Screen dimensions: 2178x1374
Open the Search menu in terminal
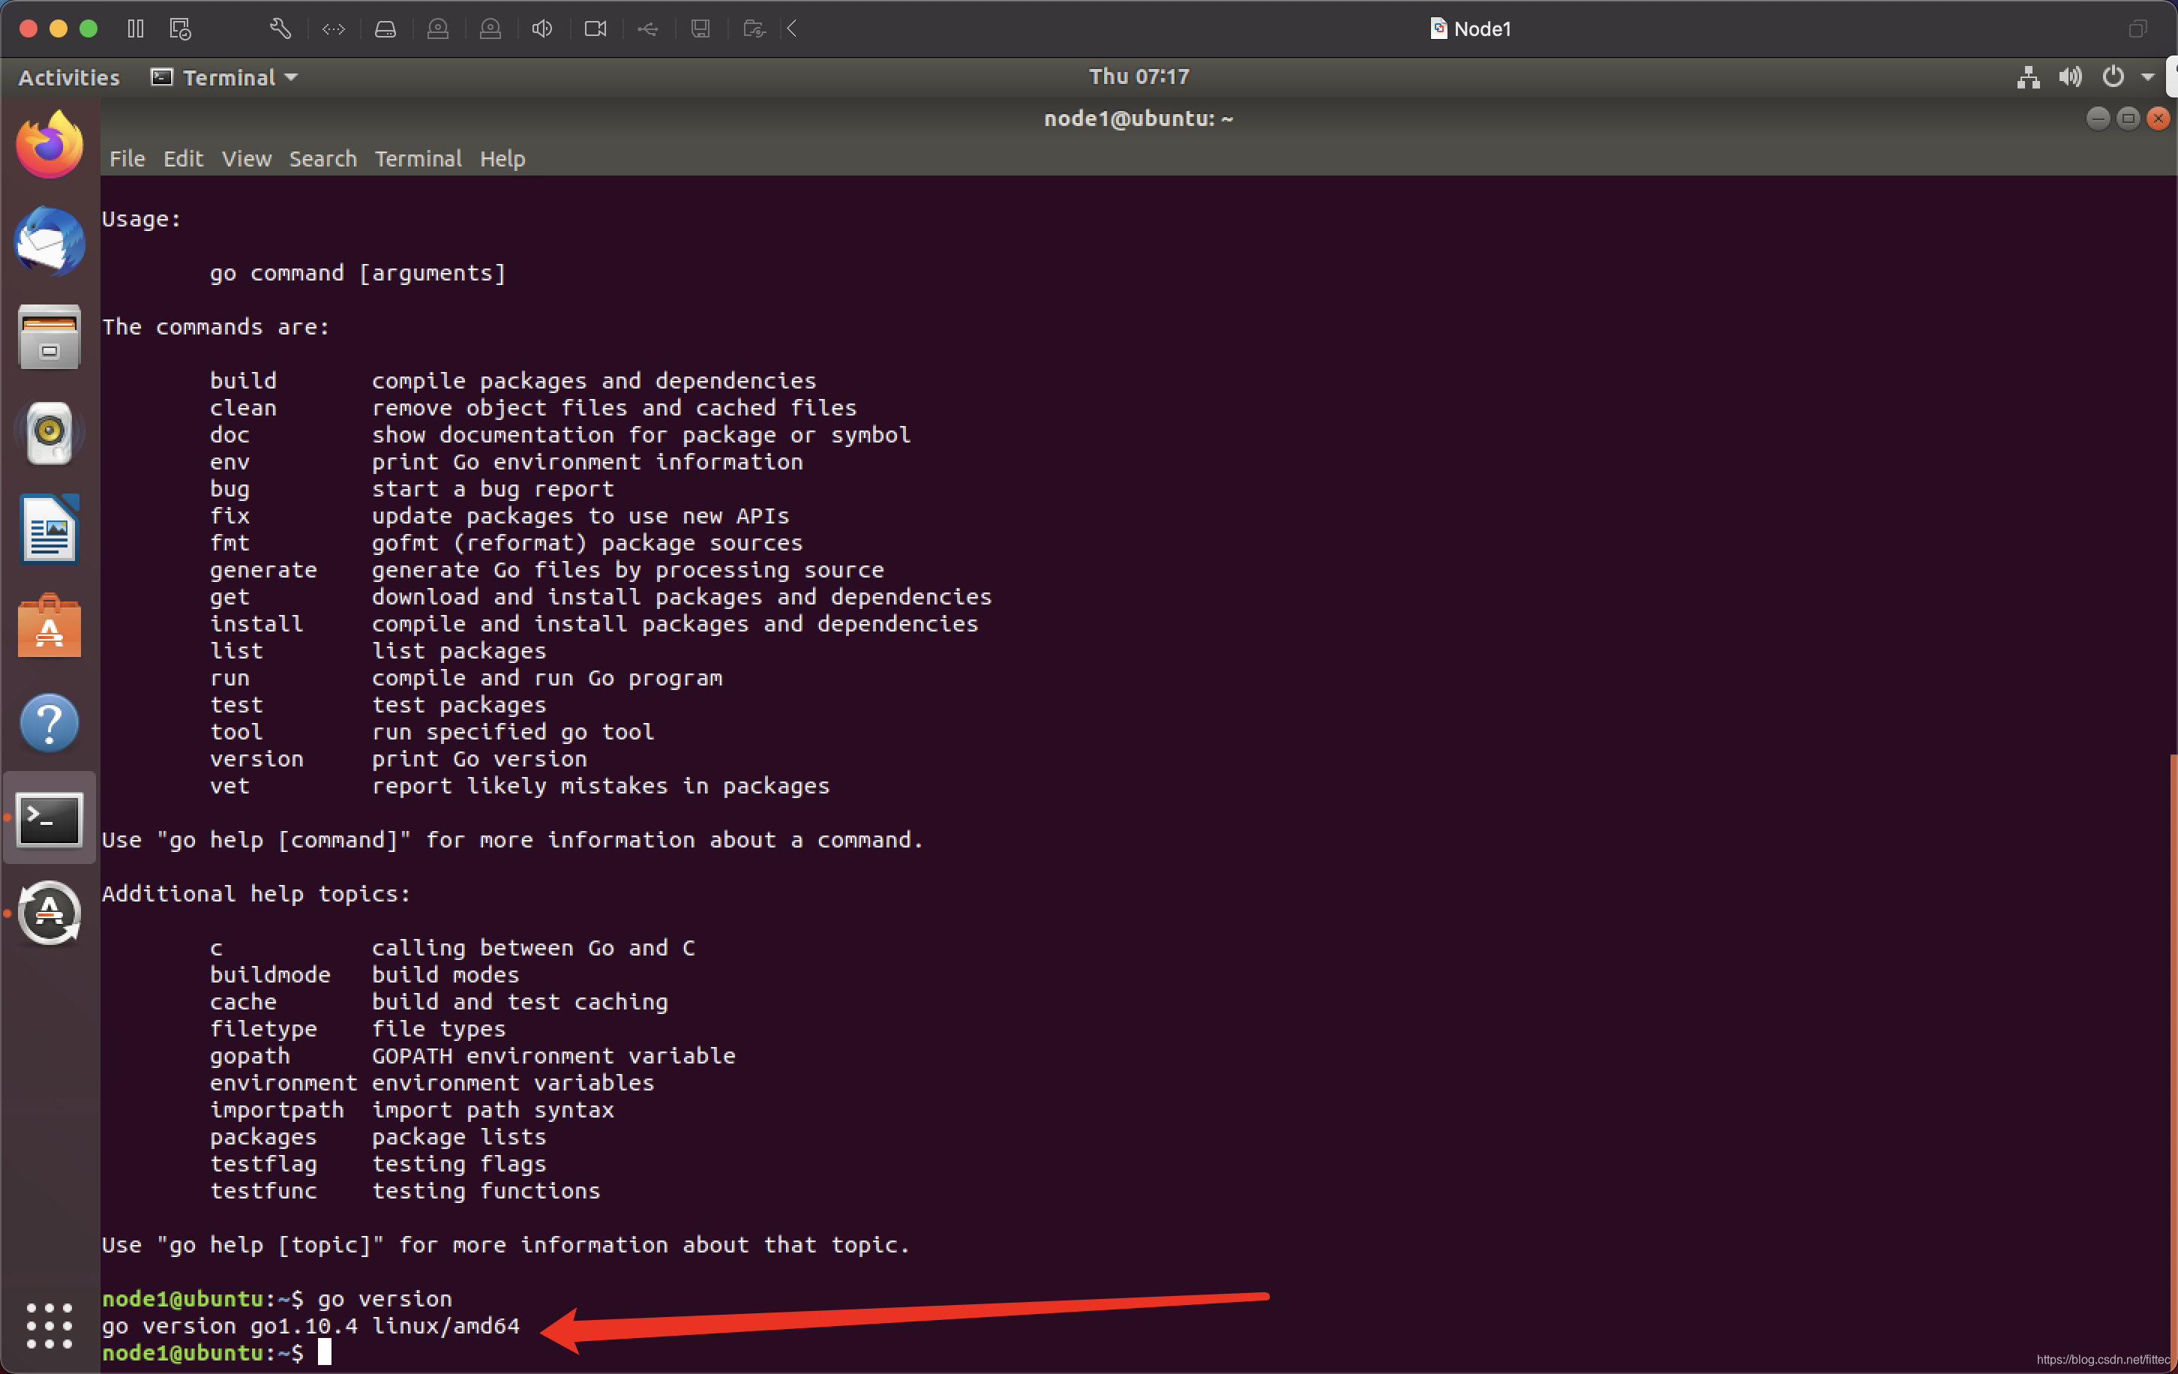323,159
